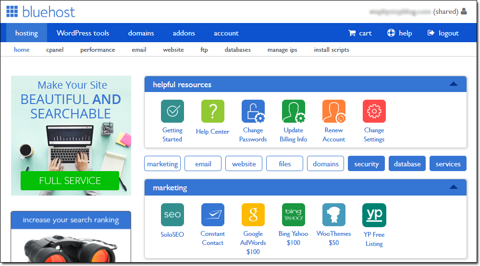This screenshot has width=480, height=266.
Task: Open the help lifebuoy link
Action: [399, 33]
